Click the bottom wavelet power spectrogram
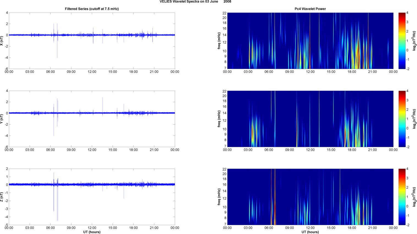The image size is (417, 234). [310, 197]
